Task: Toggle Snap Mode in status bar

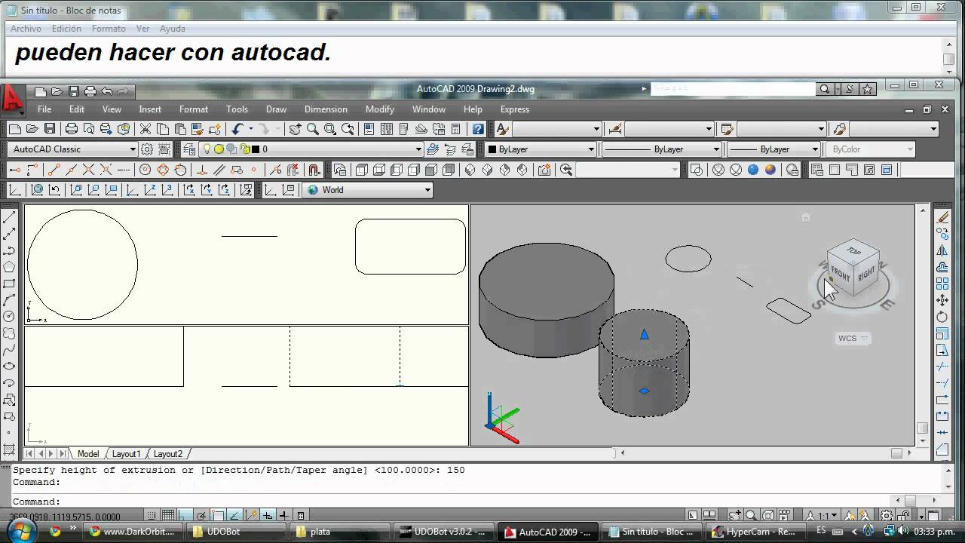Action: point(152,516)
